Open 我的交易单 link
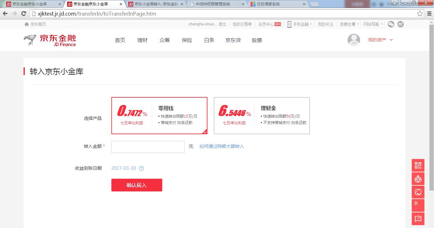Viewport: 434px width, 228px height. click(242, 24)
